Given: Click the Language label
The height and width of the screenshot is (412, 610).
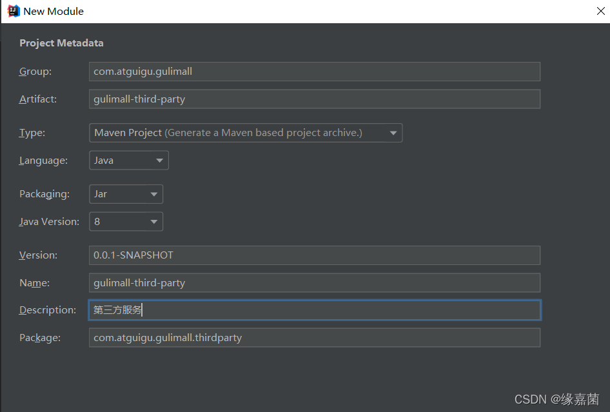Looking at the screenshot, I should tap(44, 161).
